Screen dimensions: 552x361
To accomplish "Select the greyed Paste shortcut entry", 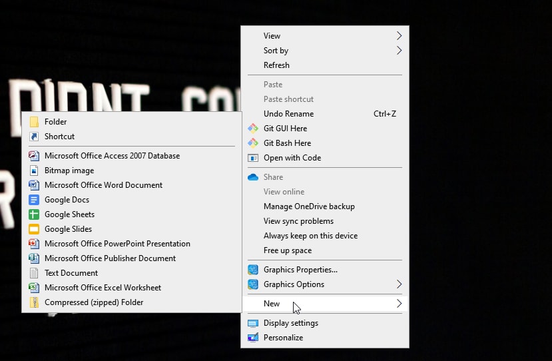I will [288, 100].
